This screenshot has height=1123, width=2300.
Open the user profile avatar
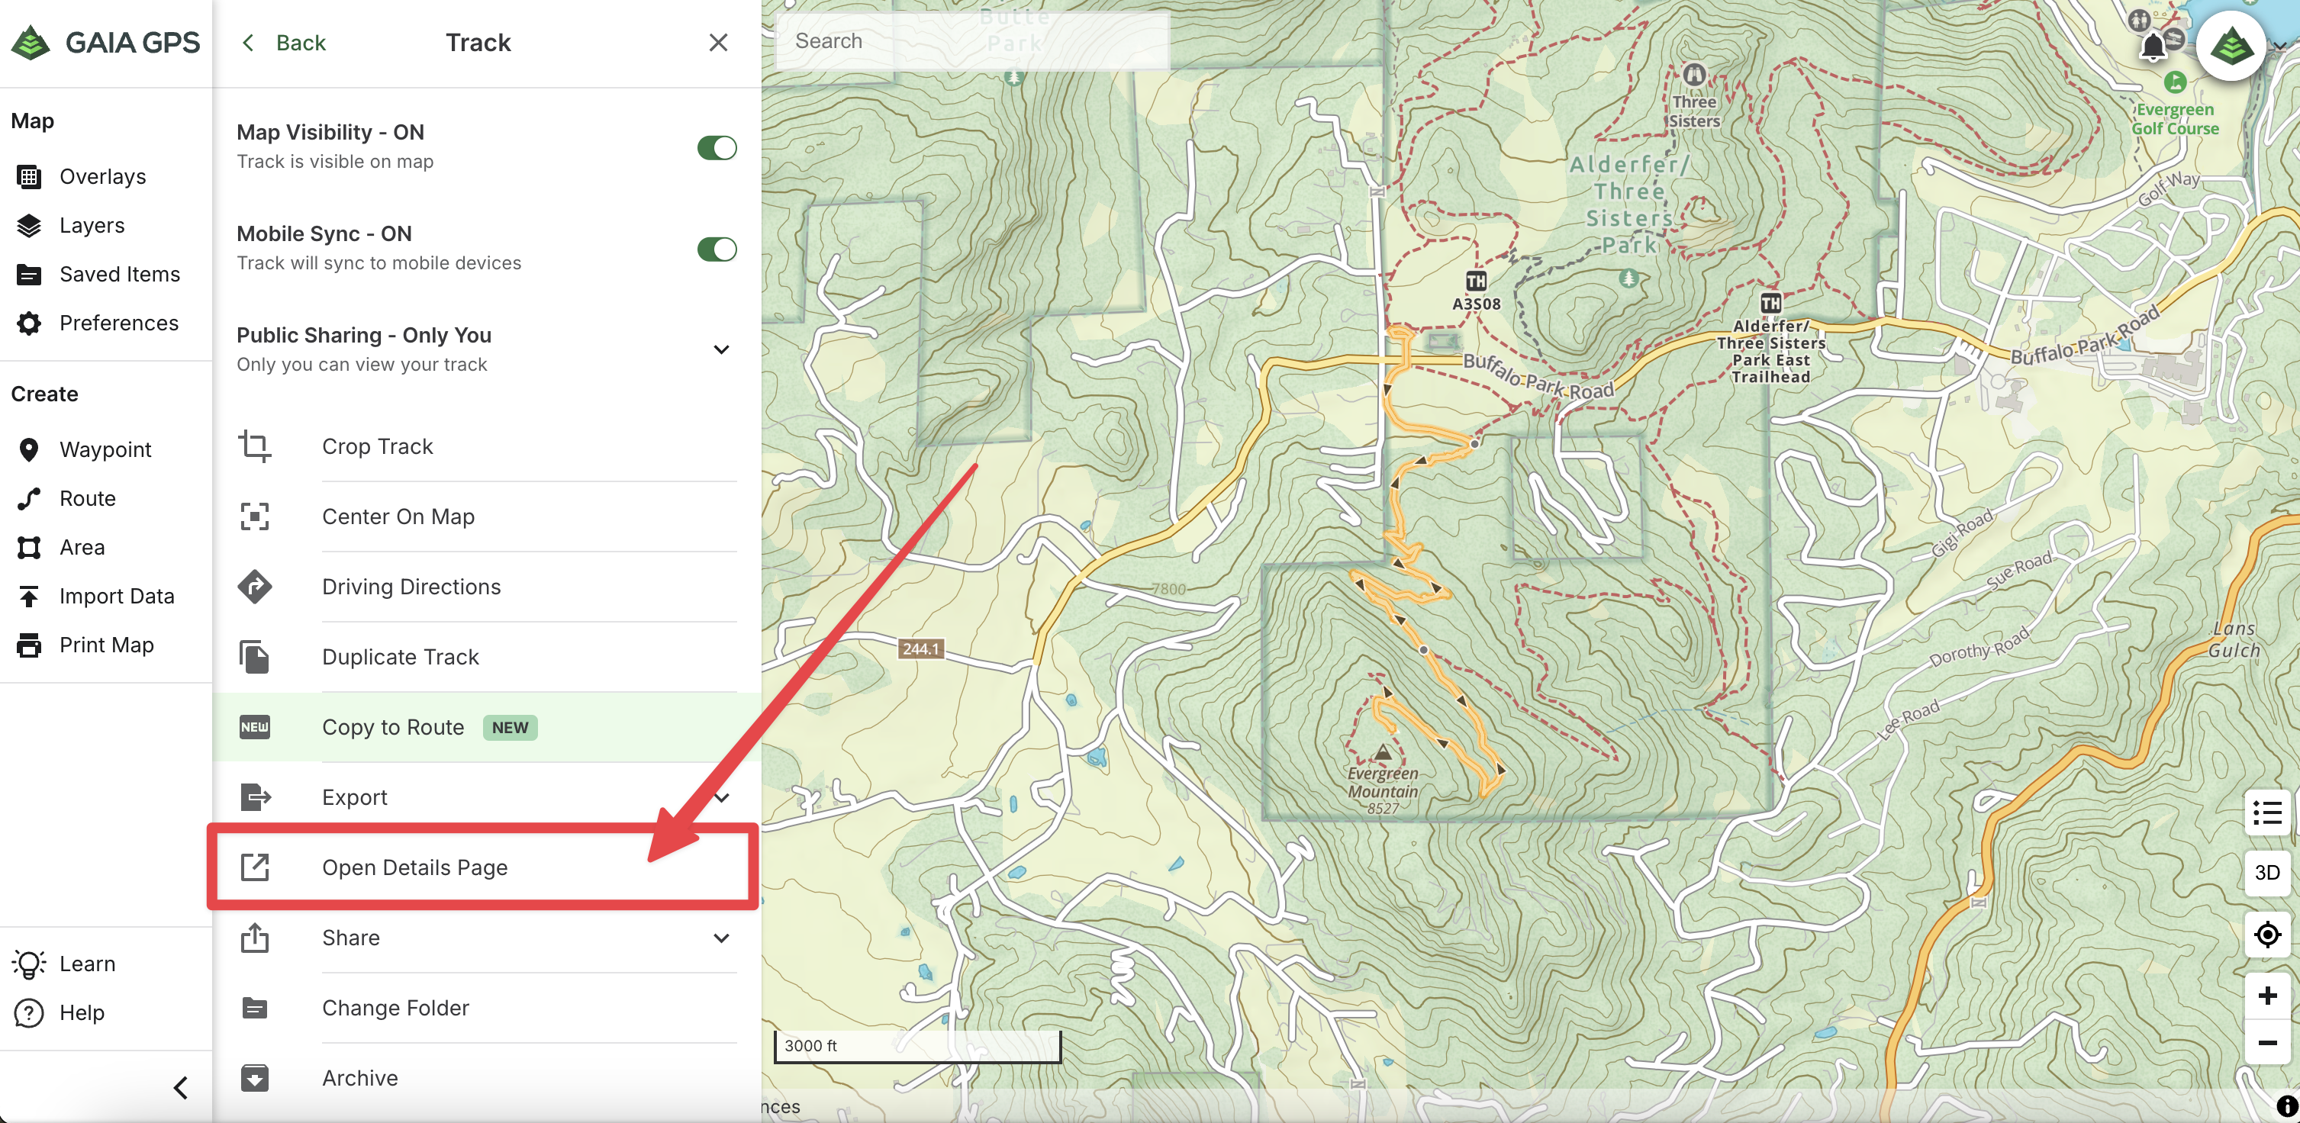coord(2231,46)
